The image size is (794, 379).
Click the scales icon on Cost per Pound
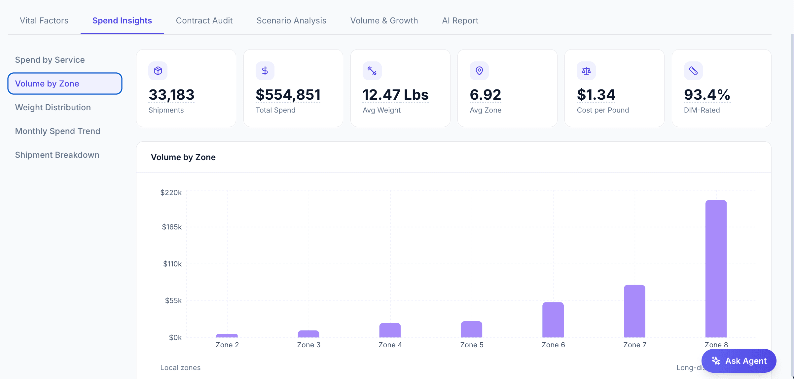586,71
